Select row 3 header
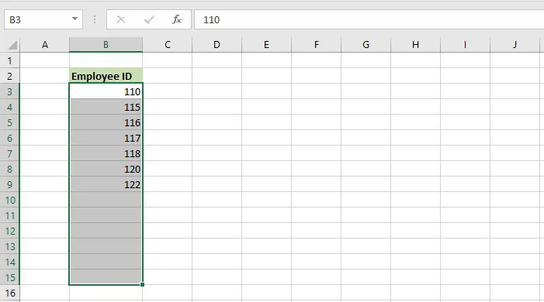The width and height of the screenshot is (544, 302). [10, 91]
